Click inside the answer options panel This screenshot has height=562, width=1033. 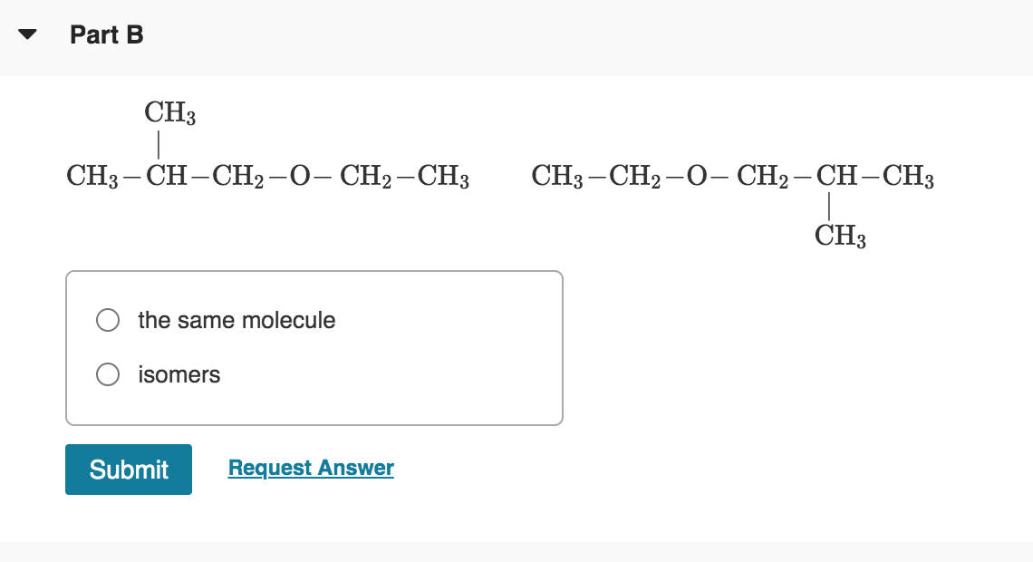click(314, 347)
